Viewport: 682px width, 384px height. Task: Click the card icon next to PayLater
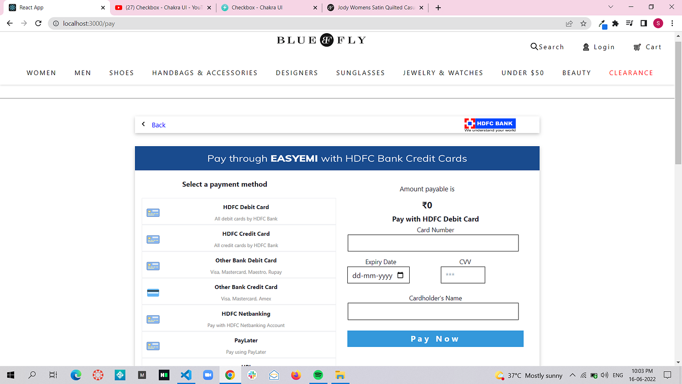(x=153, y=346)
